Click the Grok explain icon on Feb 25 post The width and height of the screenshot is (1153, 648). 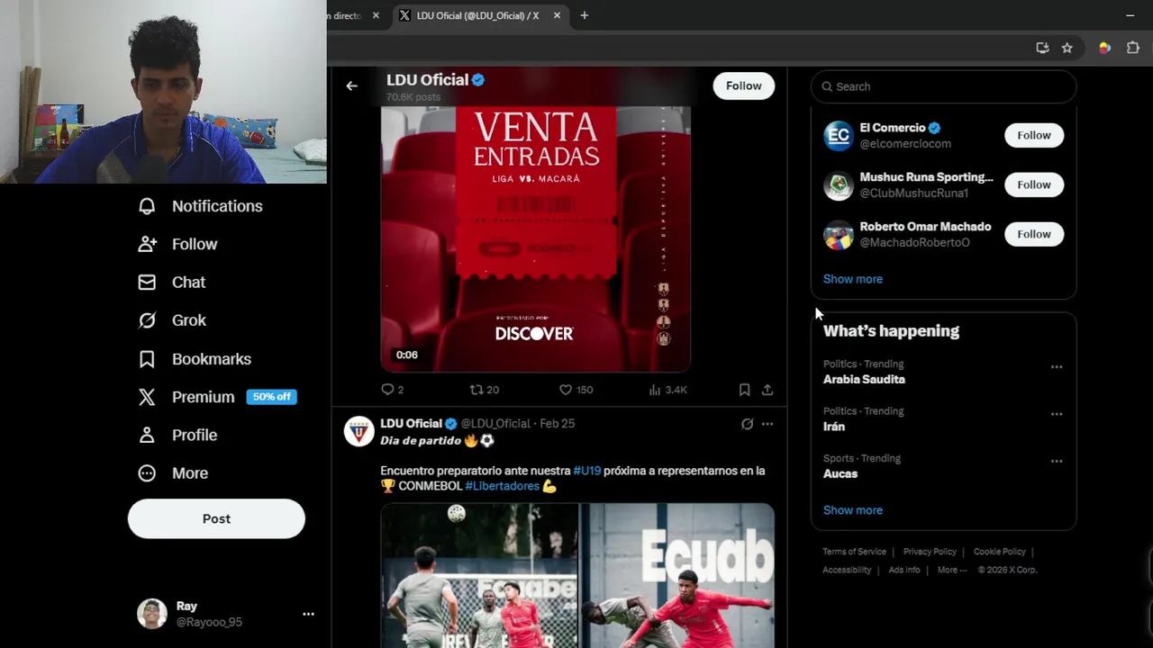click(747, 424)
